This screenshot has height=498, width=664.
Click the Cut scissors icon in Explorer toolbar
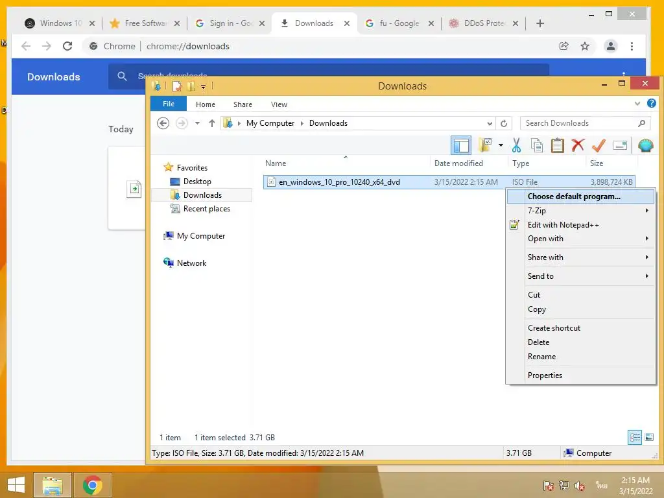(516, 145)
